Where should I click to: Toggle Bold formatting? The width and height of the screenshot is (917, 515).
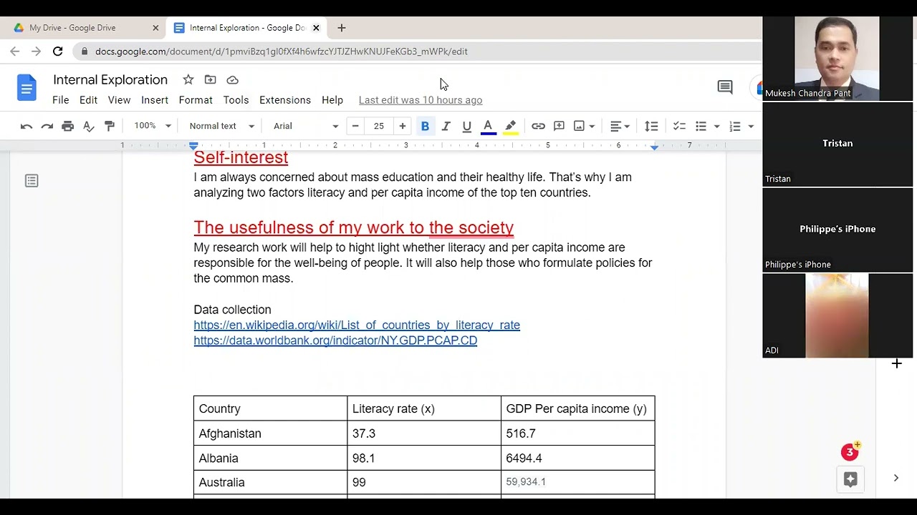(x=425, y=126)
